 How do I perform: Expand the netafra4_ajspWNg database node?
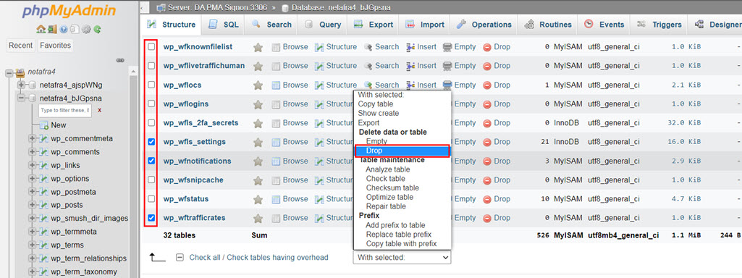coord(21,85)
